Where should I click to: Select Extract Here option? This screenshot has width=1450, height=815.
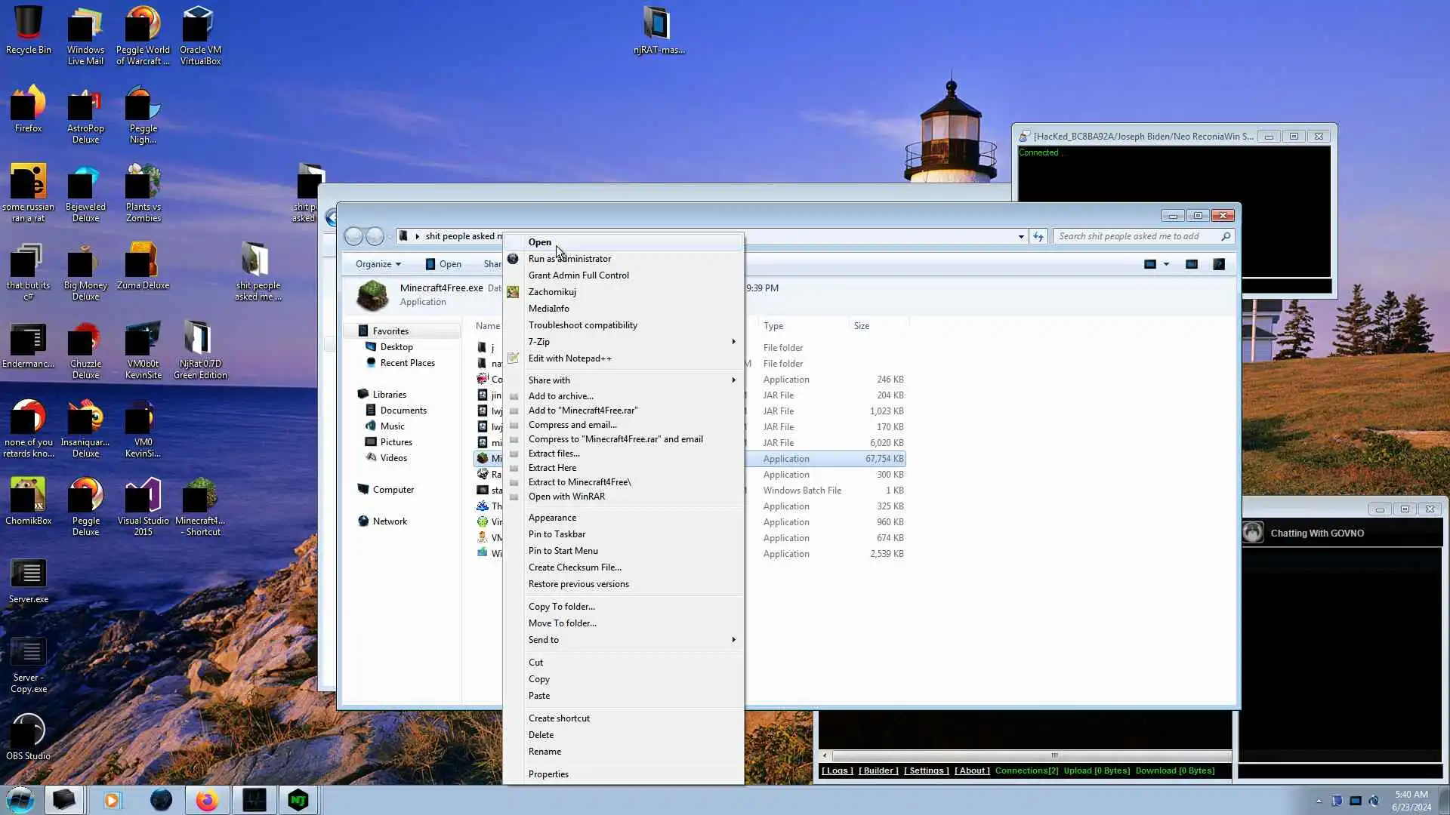[552, 468]
